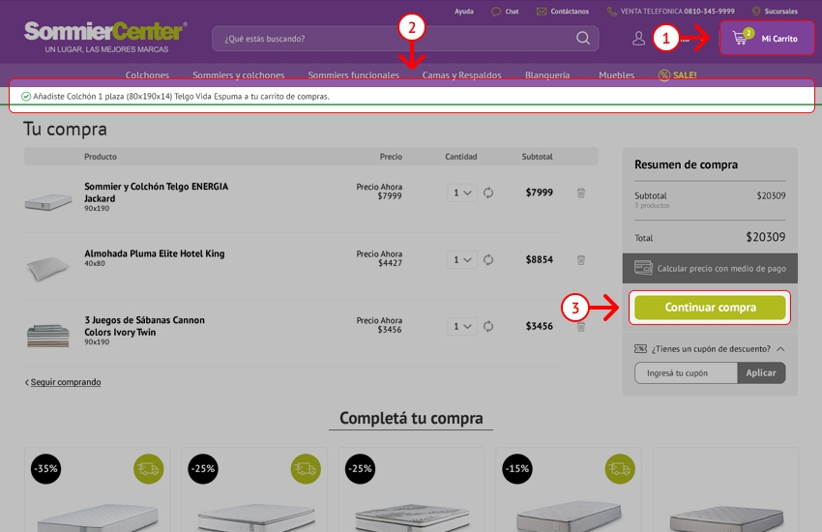Viewport: 822px width, 532px height.
Task: Open Mi Carrito cart button
Action: (x=767, y=39)
